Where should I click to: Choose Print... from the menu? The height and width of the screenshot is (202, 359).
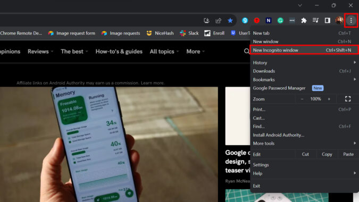tap(304, 110)
